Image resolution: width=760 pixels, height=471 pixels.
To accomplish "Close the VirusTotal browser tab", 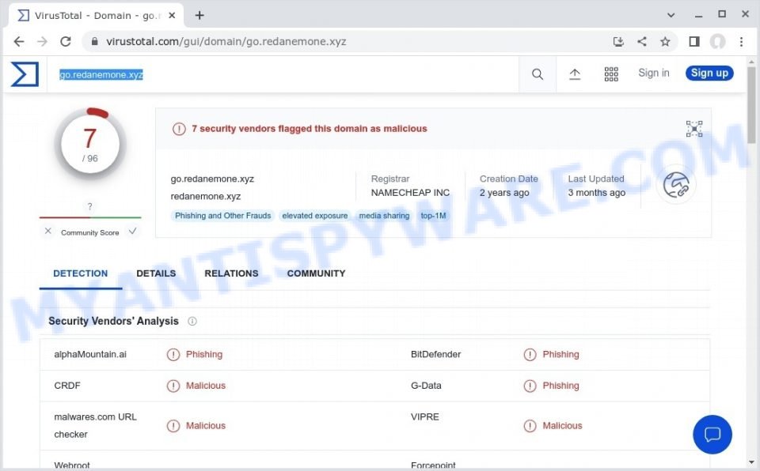I will 172,16.
